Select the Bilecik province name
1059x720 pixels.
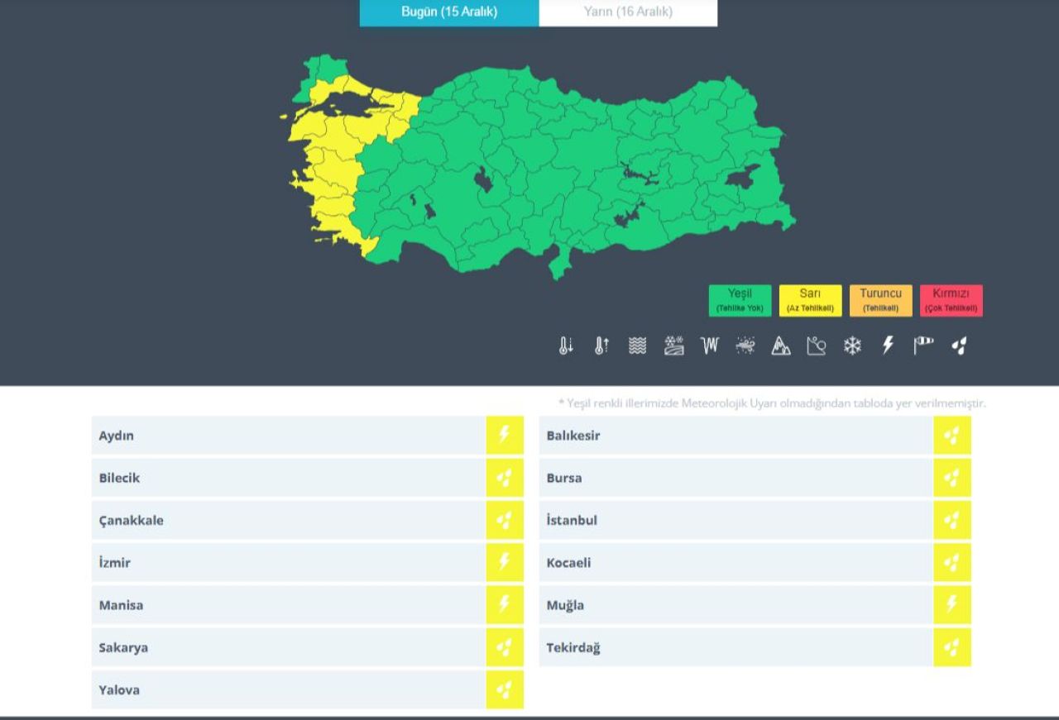coord(119,478)
